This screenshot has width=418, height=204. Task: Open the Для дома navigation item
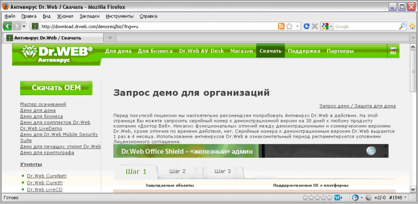click(118, 51)
